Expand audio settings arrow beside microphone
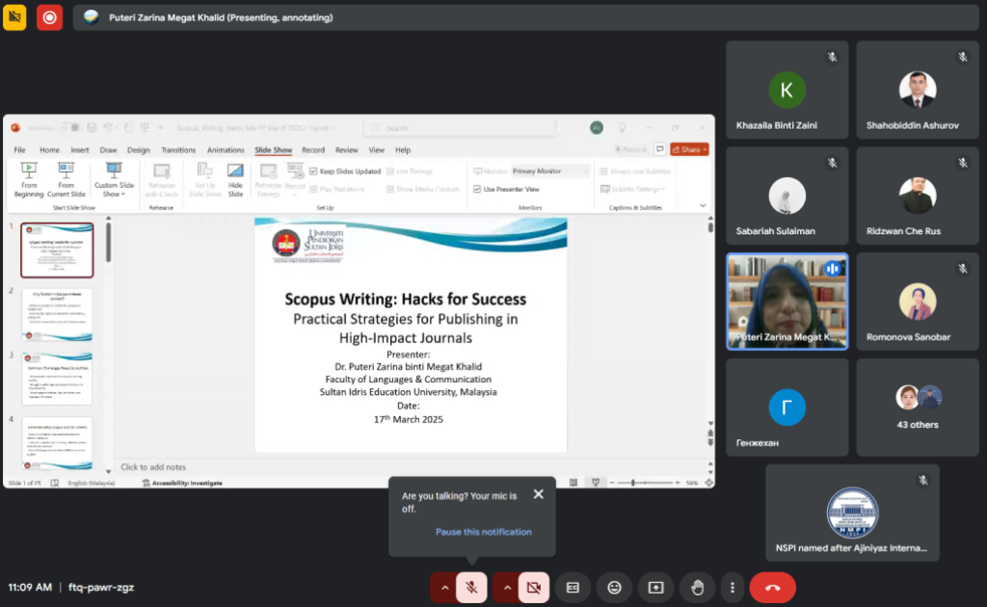Viewport: 987px width, 607px height. coord(444,587)
